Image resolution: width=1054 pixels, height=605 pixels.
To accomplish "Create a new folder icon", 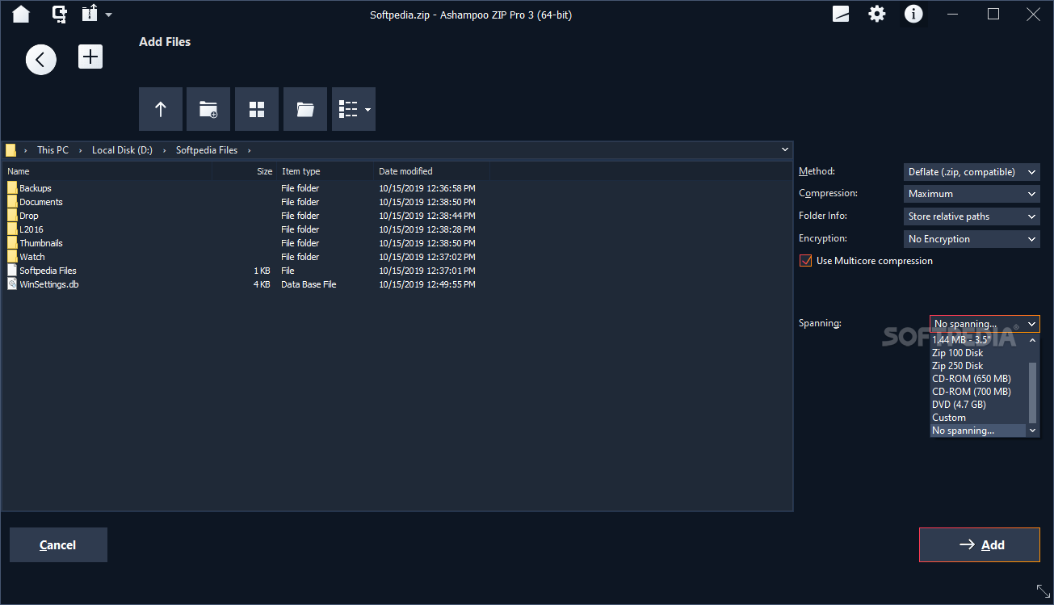I will pyautogui.click(x=208, y=109).
